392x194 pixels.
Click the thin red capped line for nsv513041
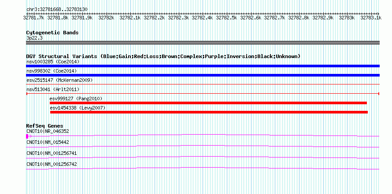tap(203, 94)
